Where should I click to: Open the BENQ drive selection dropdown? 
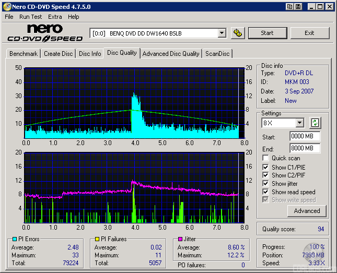point(222,33)
